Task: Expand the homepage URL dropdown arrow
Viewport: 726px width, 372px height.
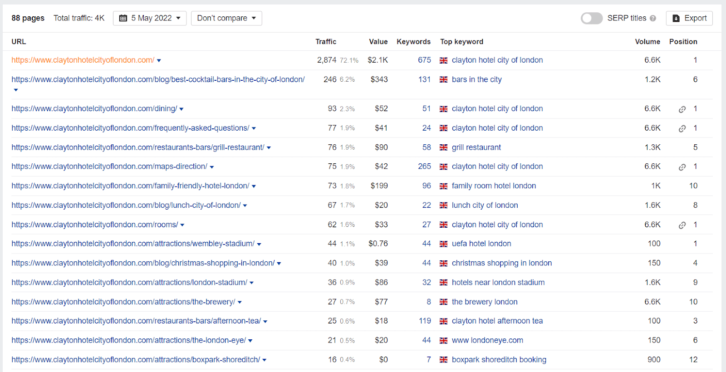Action: (159, 61)
